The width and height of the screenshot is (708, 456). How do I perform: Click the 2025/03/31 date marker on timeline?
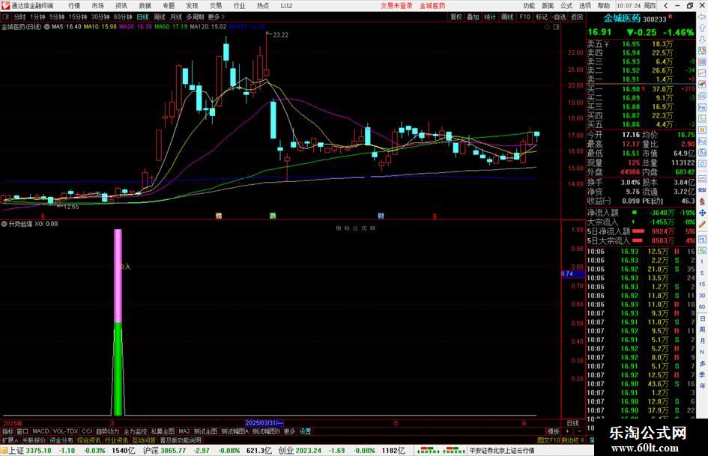(x=264, y=423)
